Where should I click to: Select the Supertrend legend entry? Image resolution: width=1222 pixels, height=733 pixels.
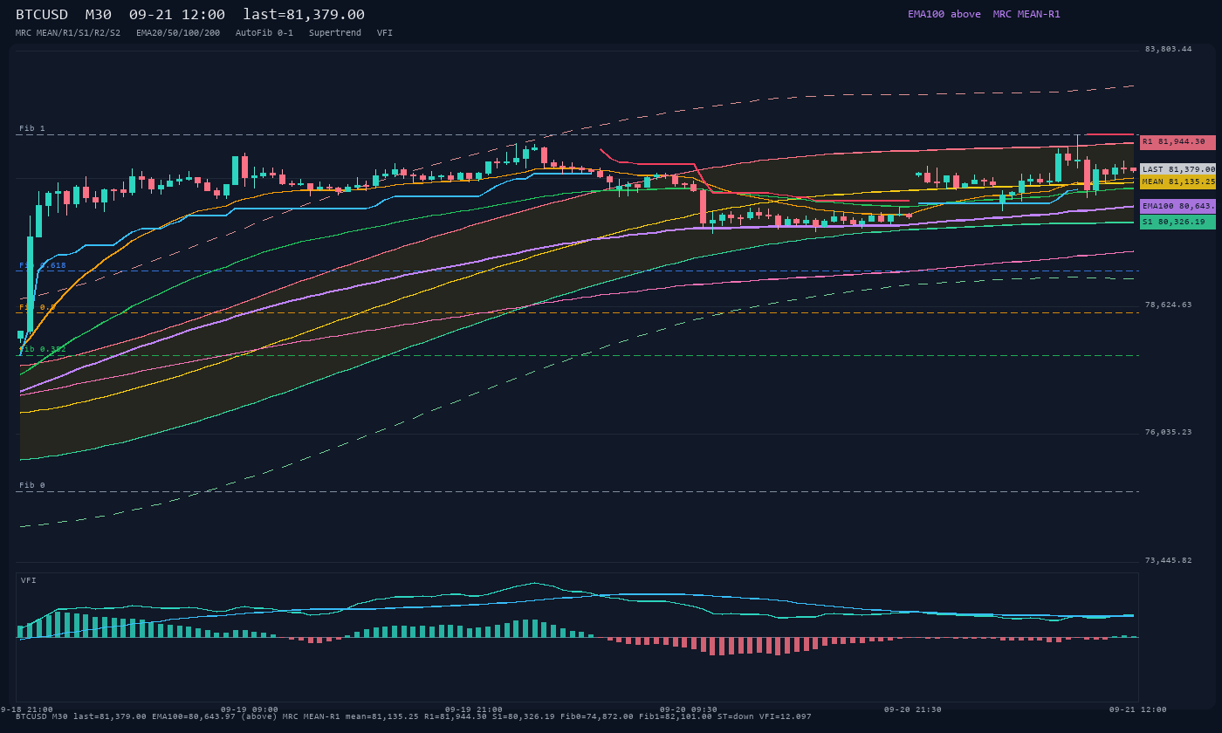(335, 32)
